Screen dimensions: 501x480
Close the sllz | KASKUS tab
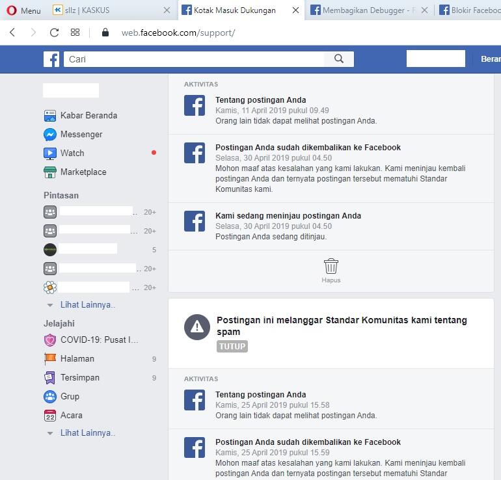[167, 10]
